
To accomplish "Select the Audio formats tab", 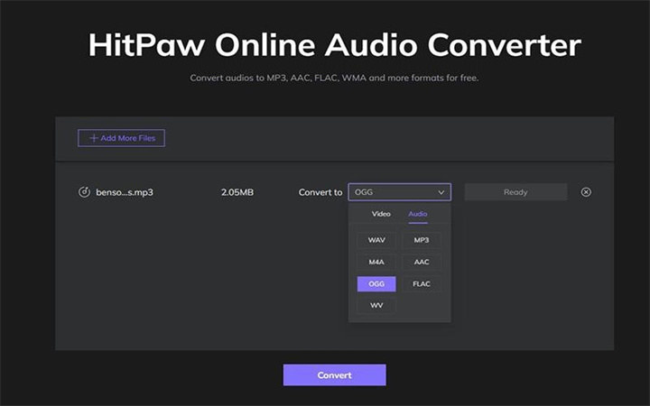I will tap(418, 214).
